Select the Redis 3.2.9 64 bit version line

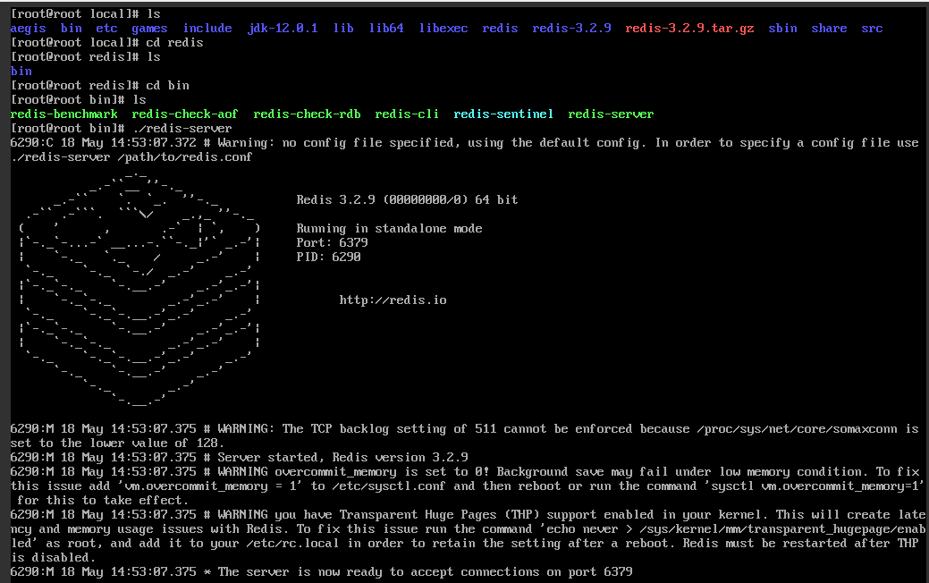pyautogui.click(x=407, y=199)
